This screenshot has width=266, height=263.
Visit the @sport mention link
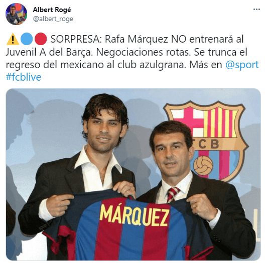coord(242,65)
